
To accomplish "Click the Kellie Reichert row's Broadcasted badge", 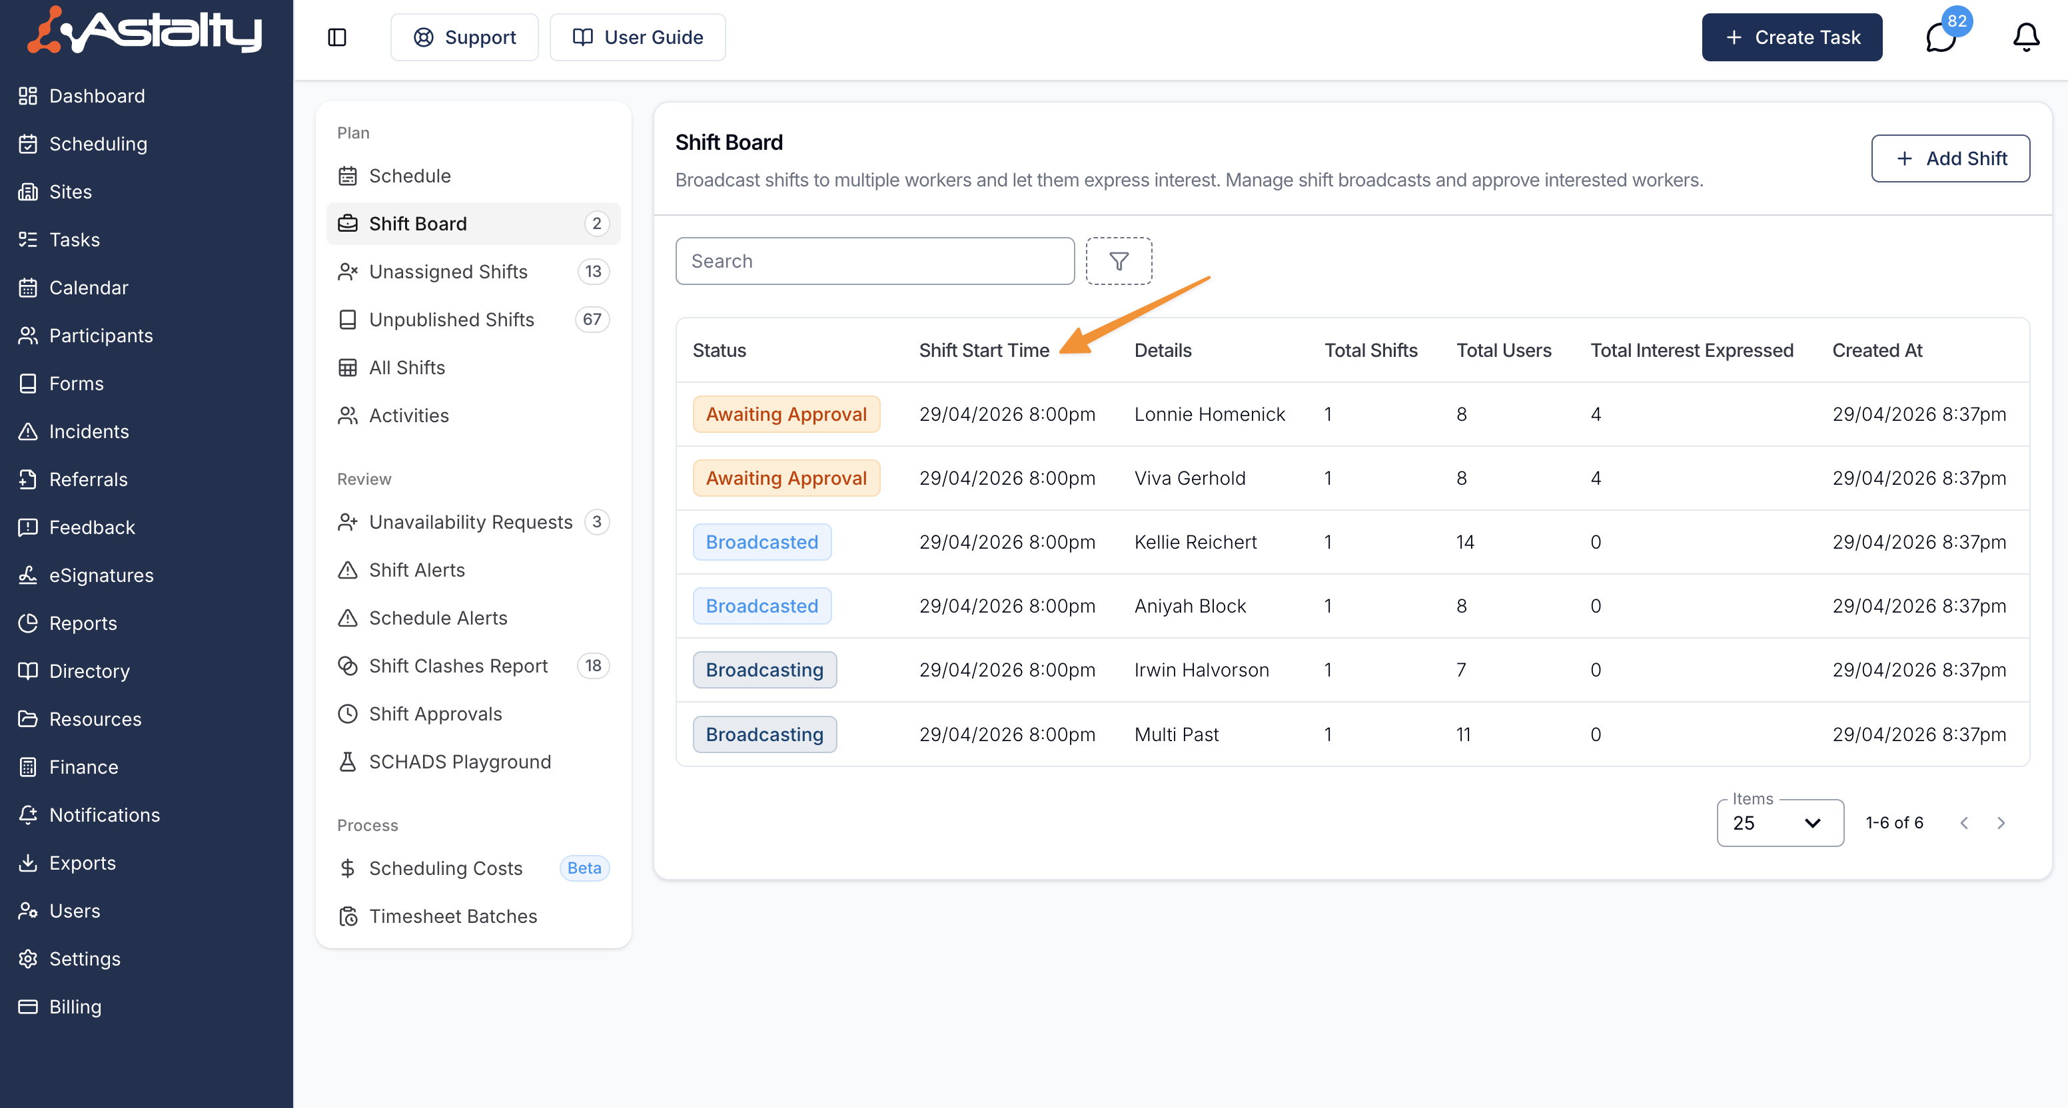I will pyautogui.click(x=762, y=541).
